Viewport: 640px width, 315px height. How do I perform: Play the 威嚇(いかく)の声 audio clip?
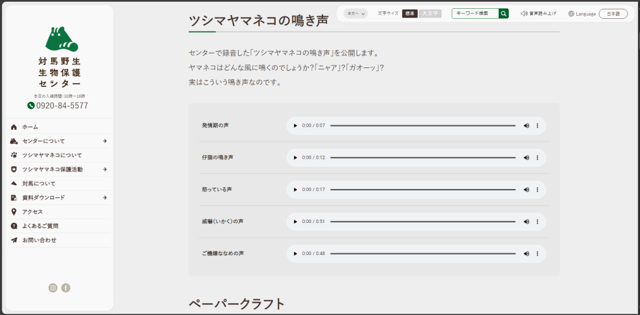tap(295, 222)
